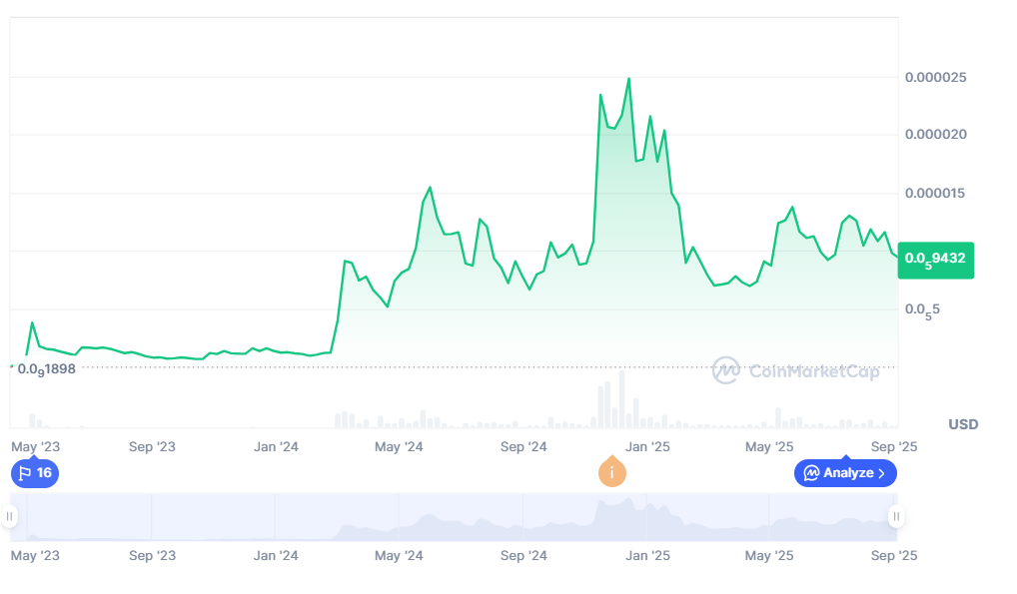This screenshot has width=1017, height=594.
Task: Click the Sep '24 label under the range navigator
Action: pyautogui.click(x=523, y=555)
